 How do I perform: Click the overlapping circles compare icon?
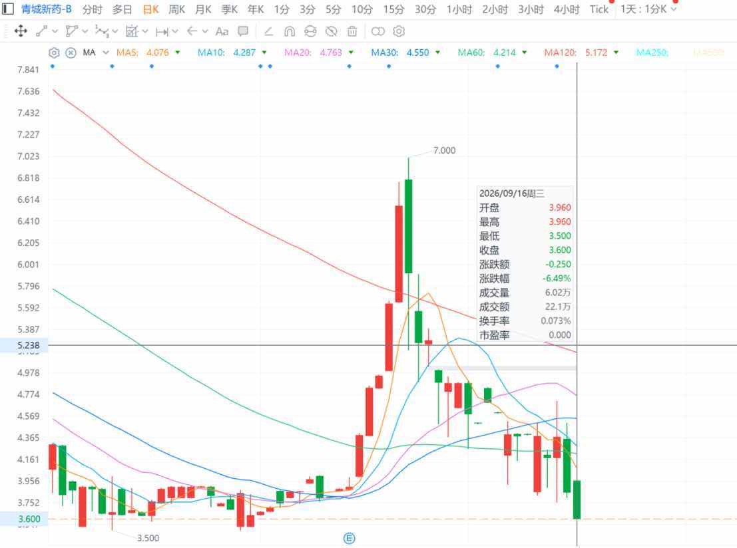click(378, 31)
